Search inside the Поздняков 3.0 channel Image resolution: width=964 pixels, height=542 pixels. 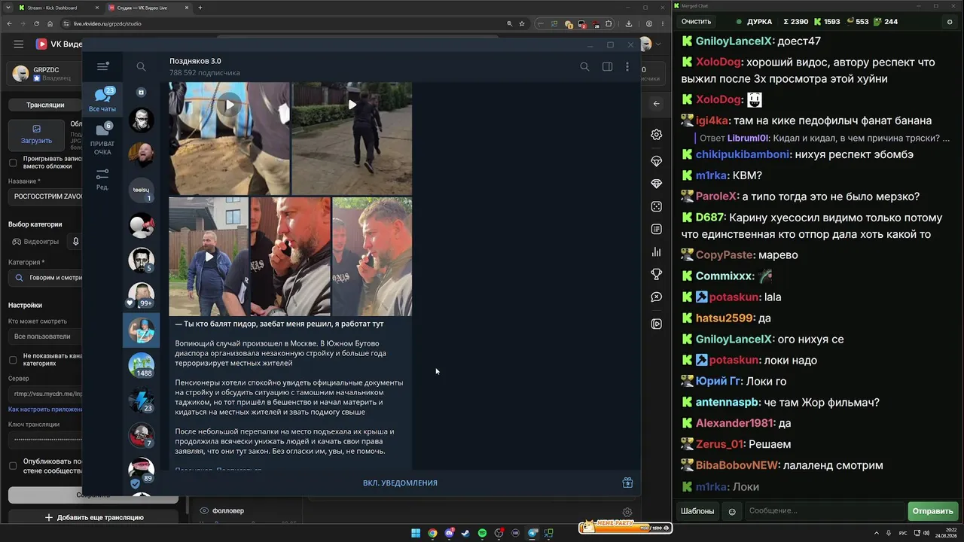tap(584, 66)
